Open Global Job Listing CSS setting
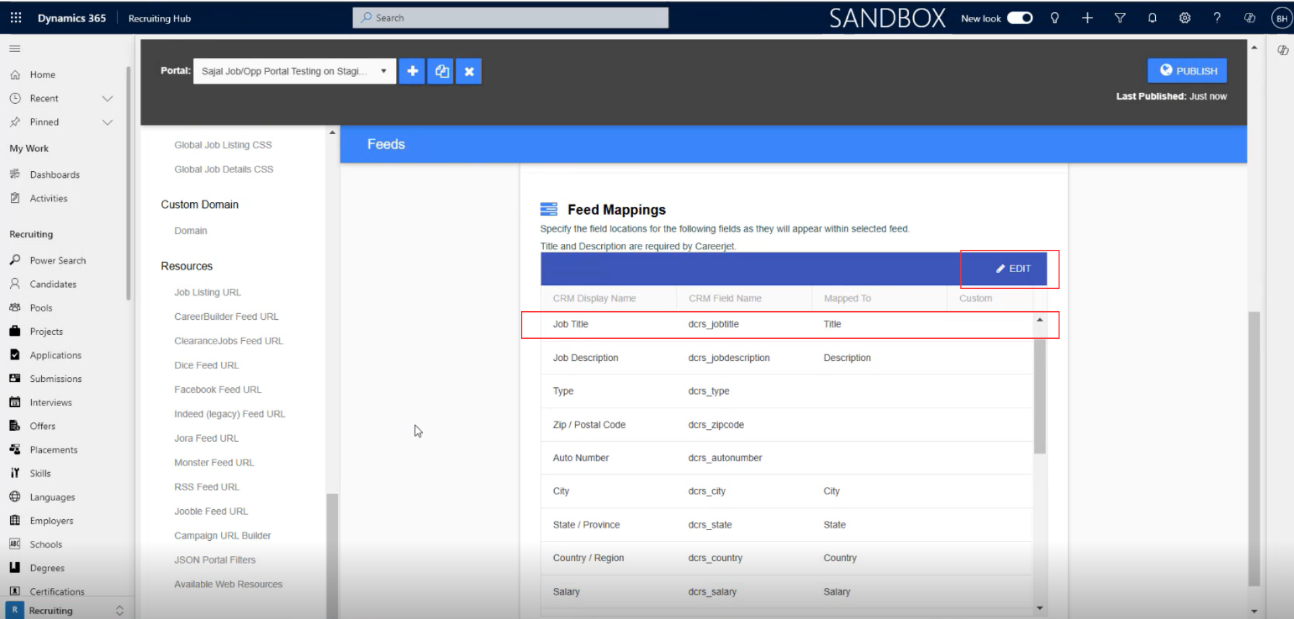The width and height of the screenshot is (1294, 619). click(223, 145)
